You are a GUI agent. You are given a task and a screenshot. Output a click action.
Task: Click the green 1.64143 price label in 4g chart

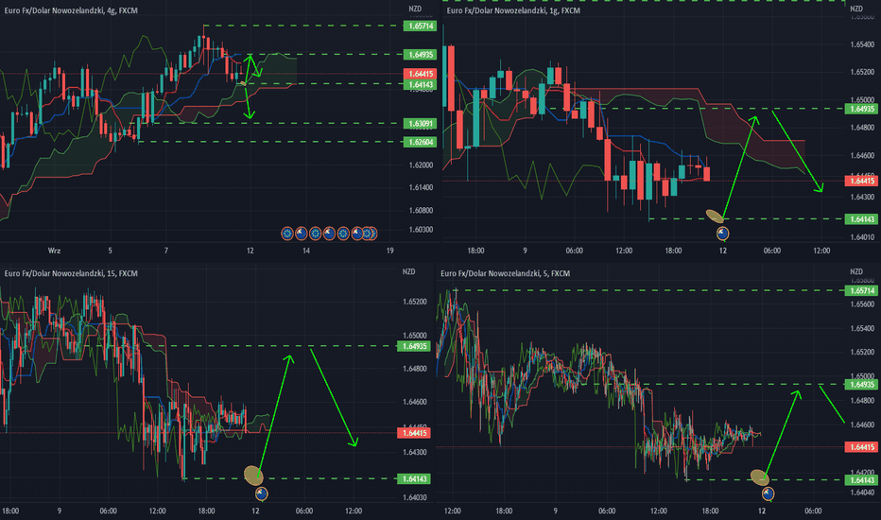click(421, 85)
